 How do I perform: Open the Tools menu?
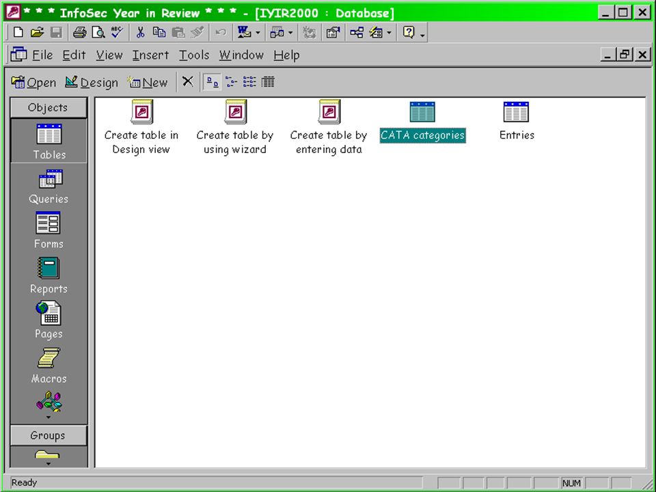[x=194, y=55]
